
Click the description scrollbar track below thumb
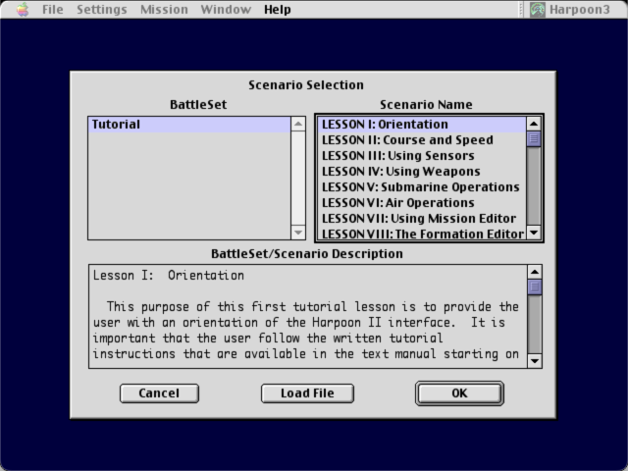[535, 324]
